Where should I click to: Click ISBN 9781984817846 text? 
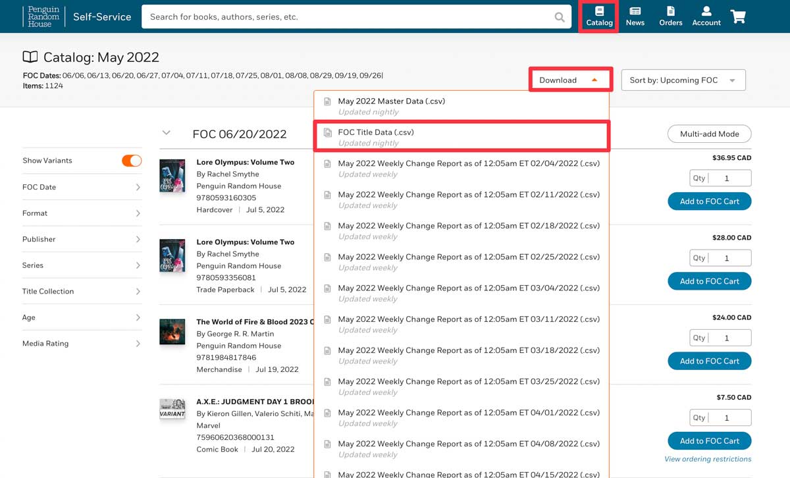(x=226, y=358)
